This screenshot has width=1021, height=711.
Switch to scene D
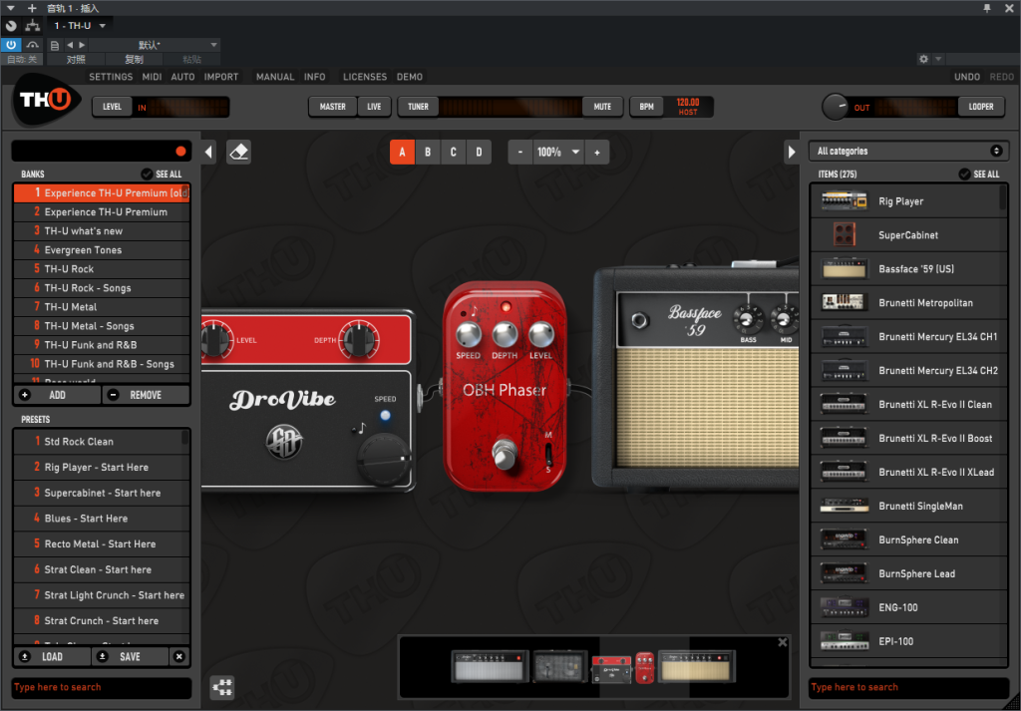(x=479, y=153)
